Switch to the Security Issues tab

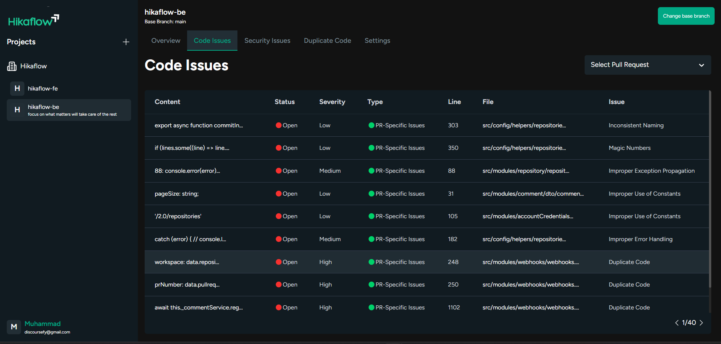tap(267, 41)
